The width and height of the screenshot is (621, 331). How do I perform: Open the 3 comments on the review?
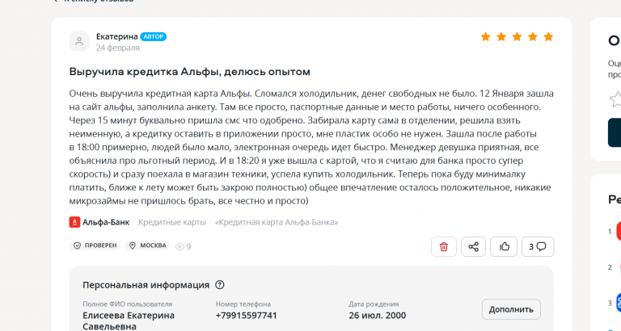(x=538, y=247)
